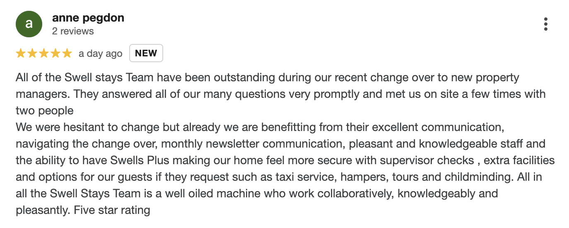Open the three-dot review options menu
569x228 pixels.
tap(546, 24)
